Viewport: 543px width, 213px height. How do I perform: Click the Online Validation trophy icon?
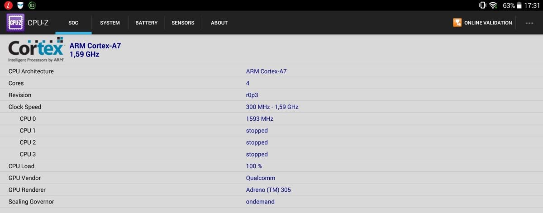click(x=457, y=23)
